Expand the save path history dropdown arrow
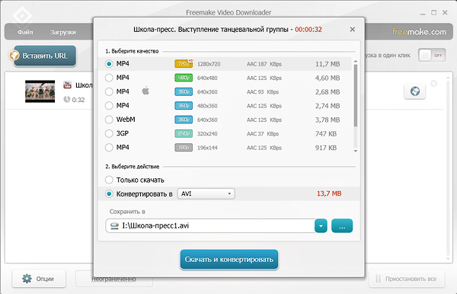The height and width of the screenshot is (294, 457). pos(321,225)
